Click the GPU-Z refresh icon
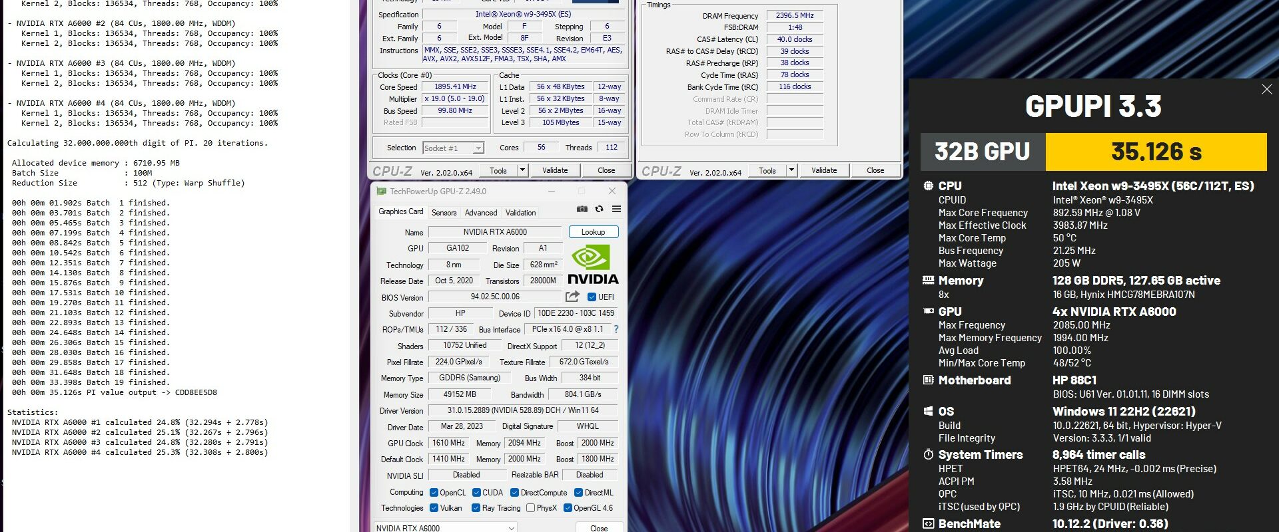This screenshot has width=1279, height=532. (599, 209)
